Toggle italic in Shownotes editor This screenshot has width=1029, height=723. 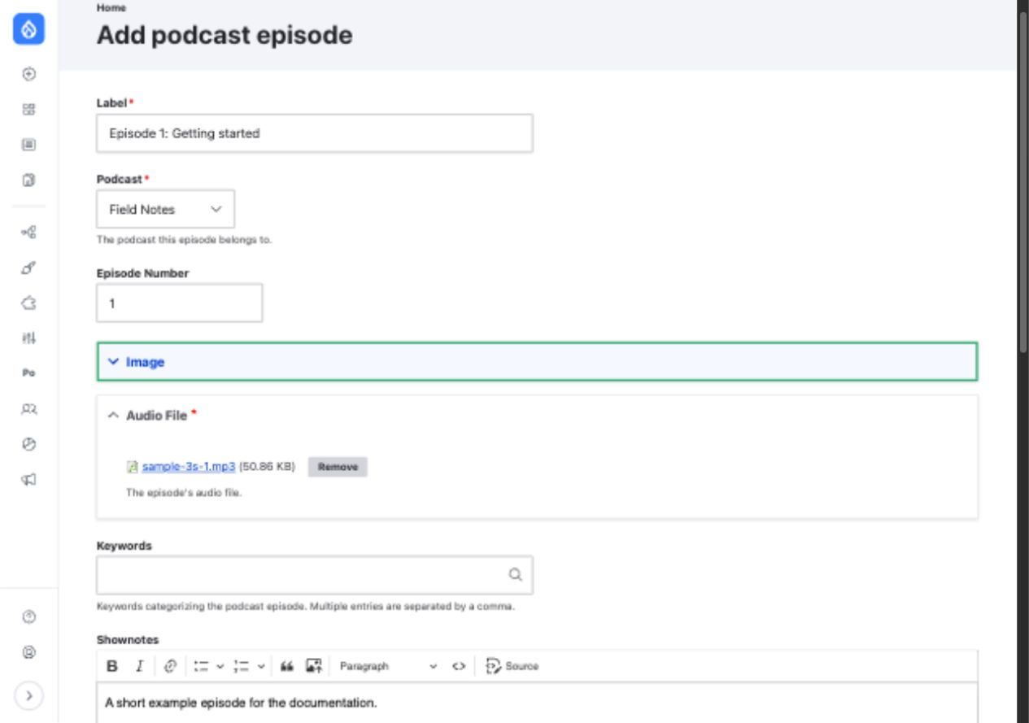point(139,666)
